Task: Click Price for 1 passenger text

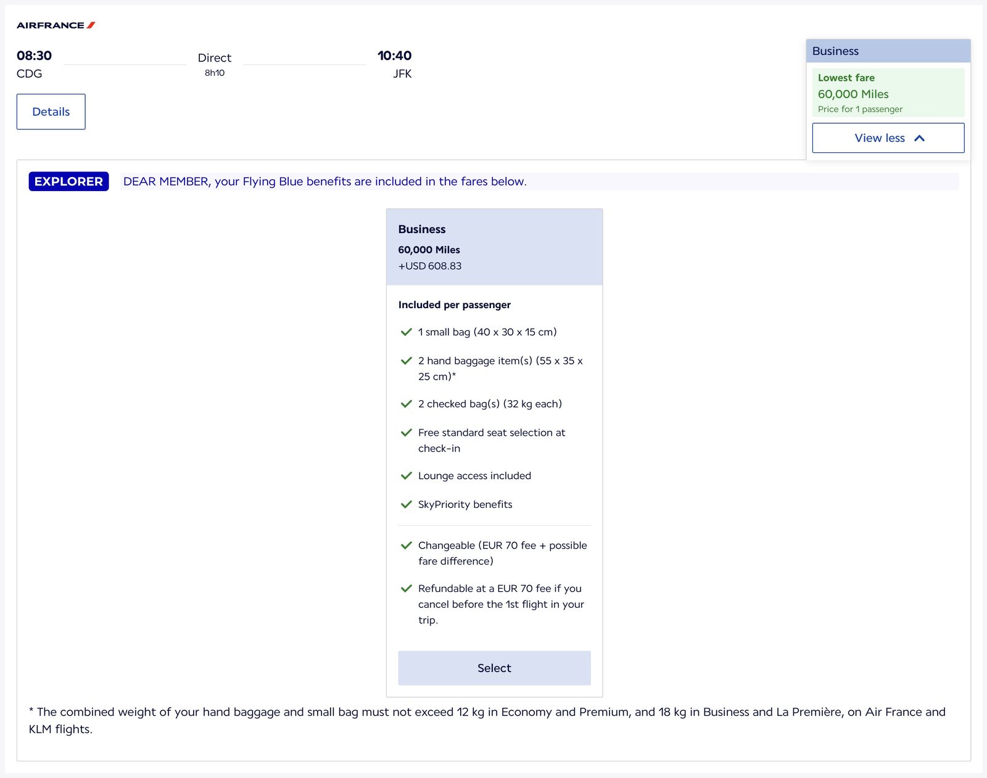Action: pyautogui.click(x=860, y=109)
